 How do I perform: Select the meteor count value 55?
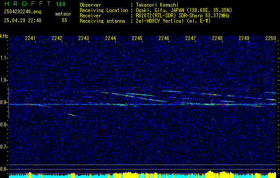[x=65, y=20]
